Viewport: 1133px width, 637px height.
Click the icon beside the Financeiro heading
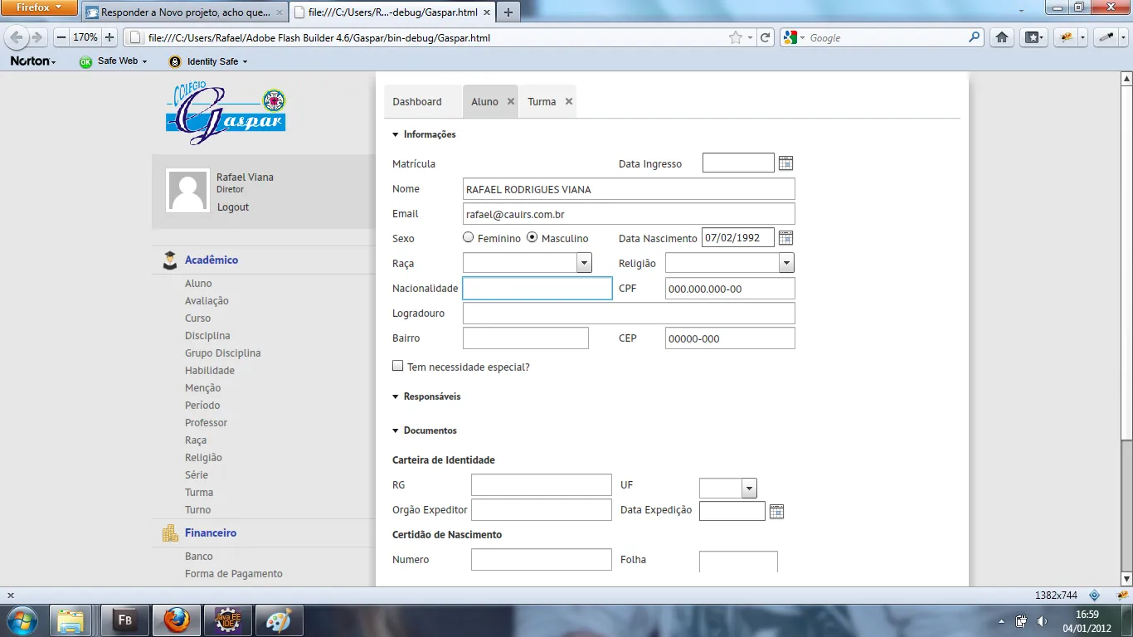[x=170, y=533]
